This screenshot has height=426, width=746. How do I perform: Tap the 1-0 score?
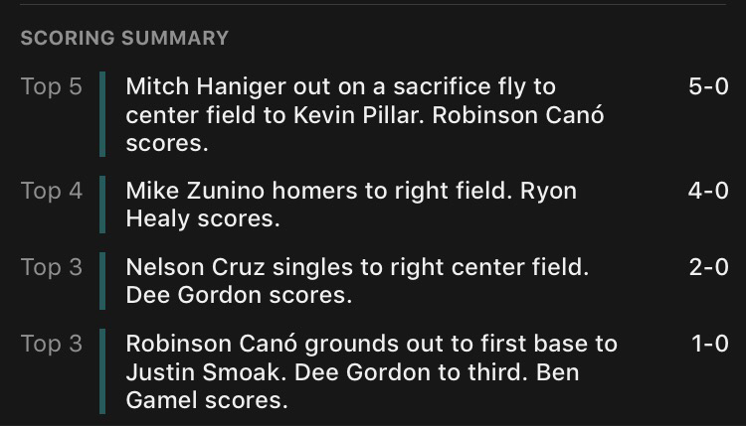pos(710,344)
